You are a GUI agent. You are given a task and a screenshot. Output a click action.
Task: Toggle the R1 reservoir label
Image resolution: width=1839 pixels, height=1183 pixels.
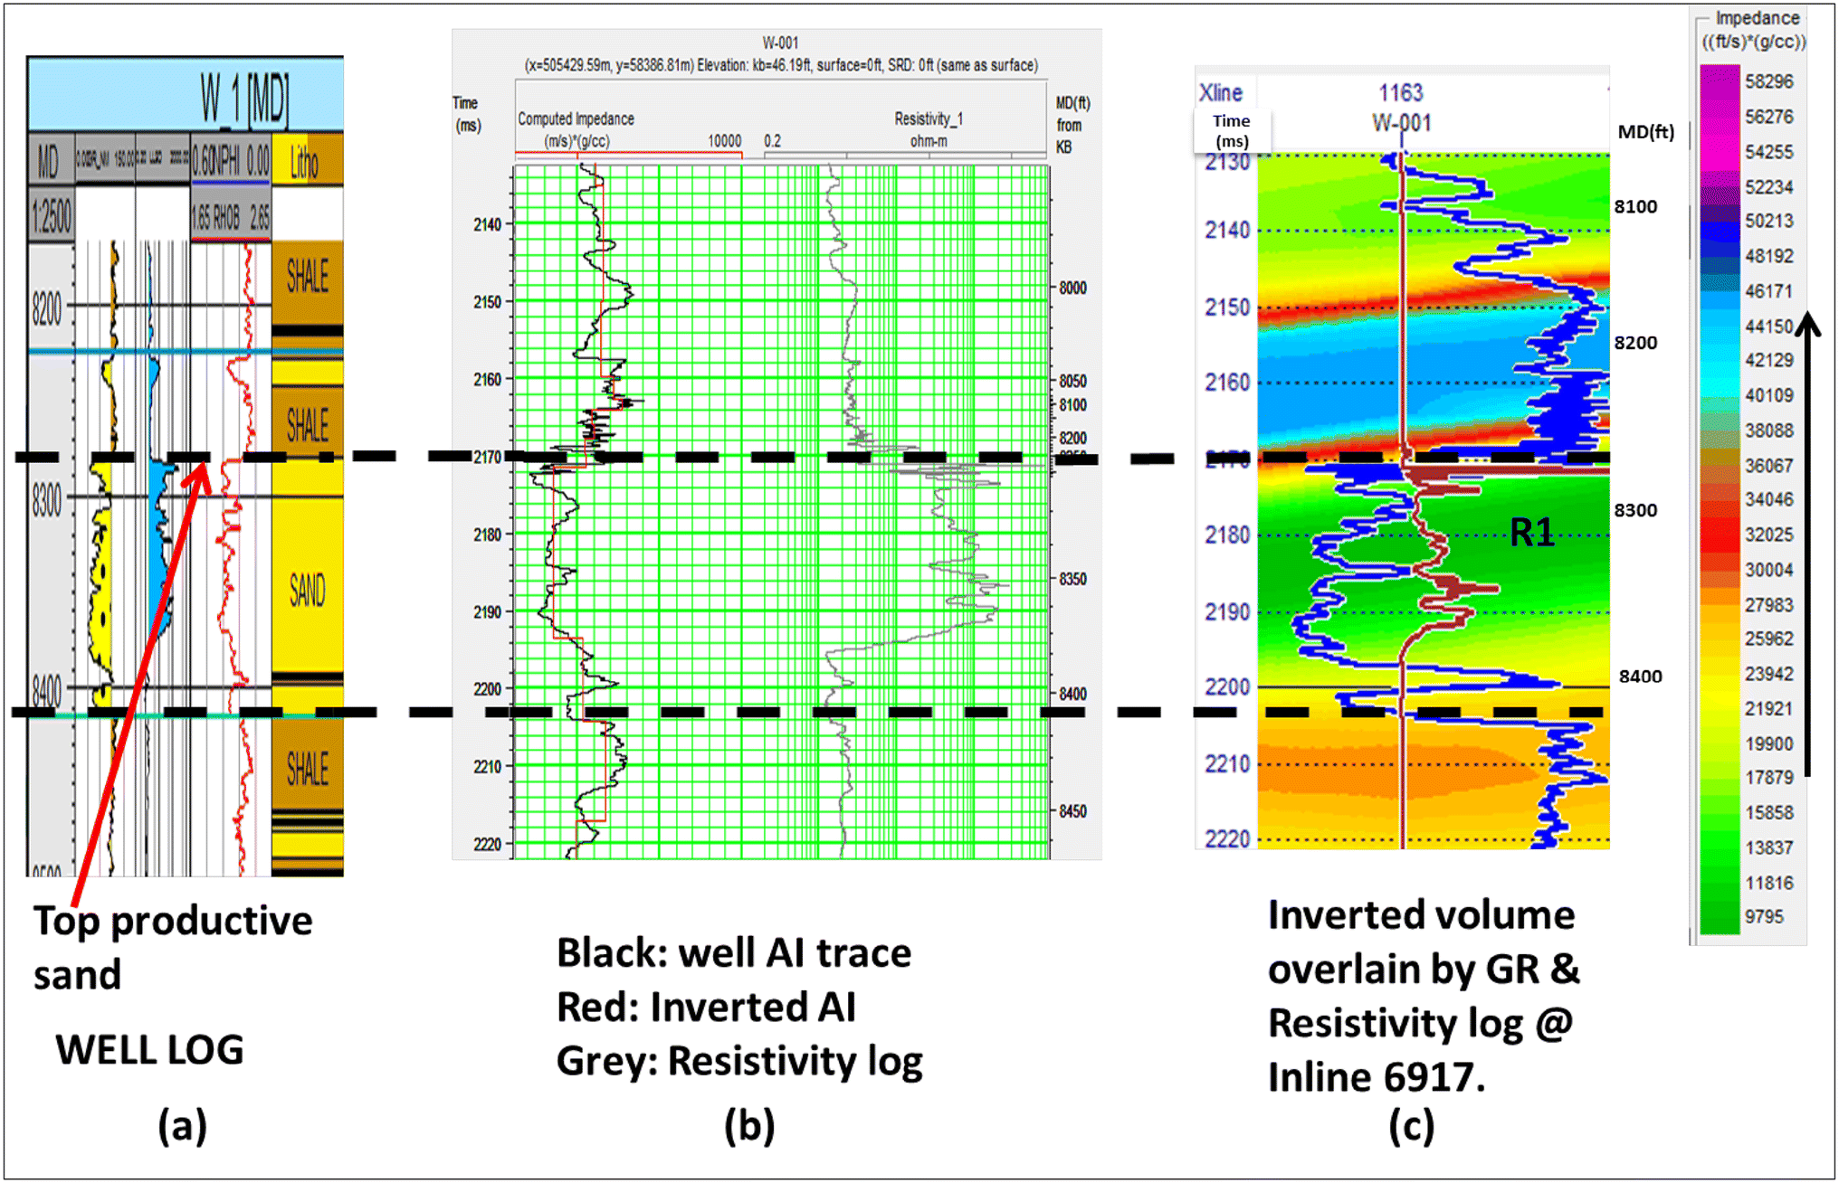(1533, 532)
